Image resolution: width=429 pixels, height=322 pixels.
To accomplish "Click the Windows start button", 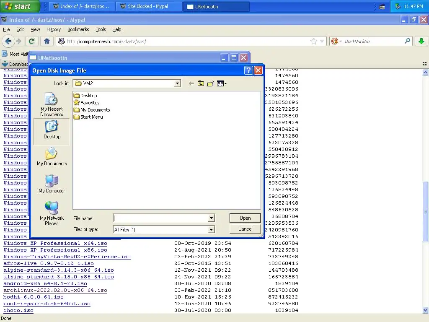I will click(20, 6).
